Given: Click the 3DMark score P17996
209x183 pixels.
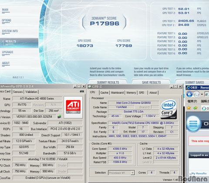Looking at the screenshot, I should pyautogui.click(x=104, y=24).
